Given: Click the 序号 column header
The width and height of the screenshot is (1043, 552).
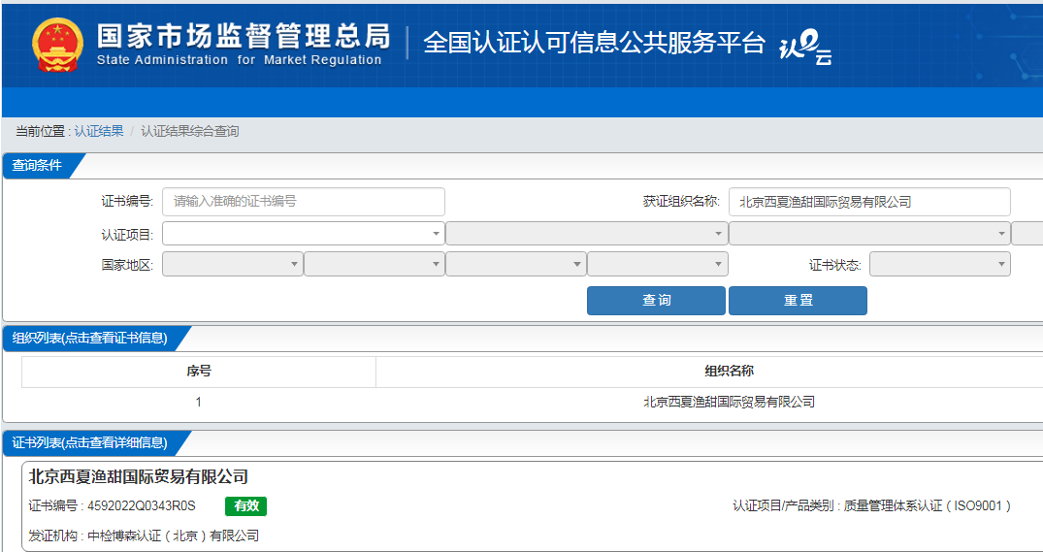Looking at the screenshot, I should 199,372.
